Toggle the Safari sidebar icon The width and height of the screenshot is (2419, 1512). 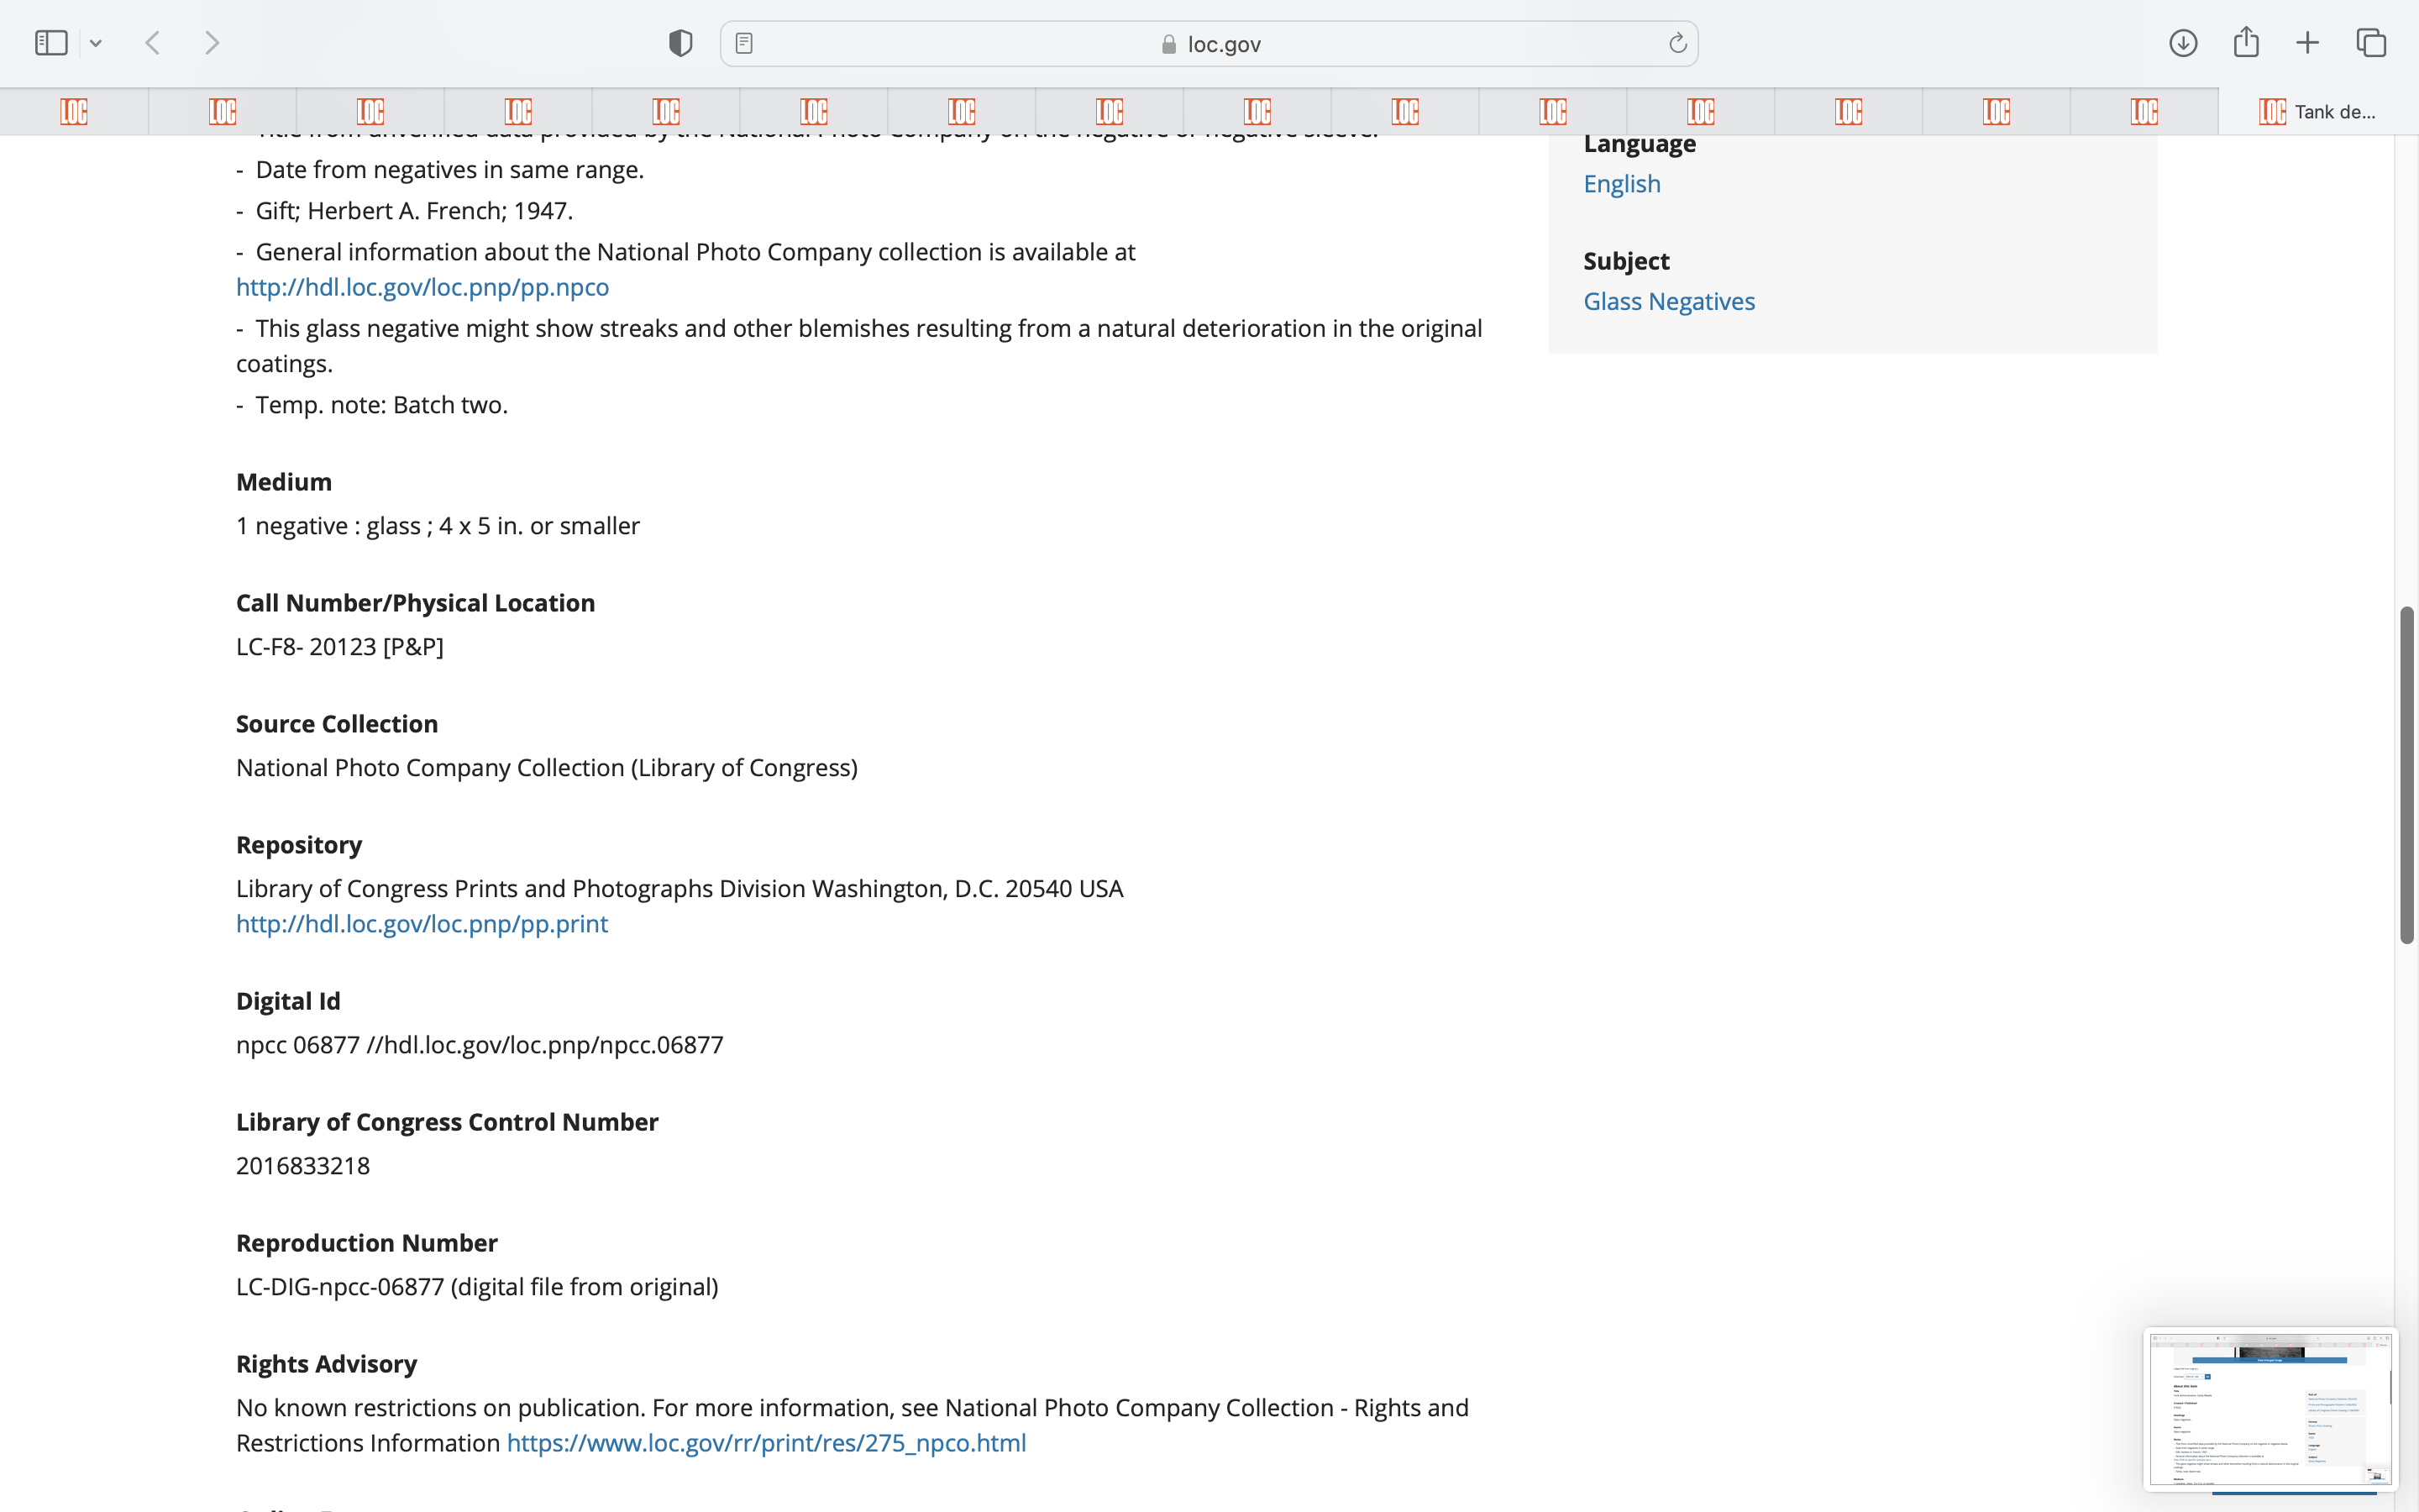(x=51, y=43)
